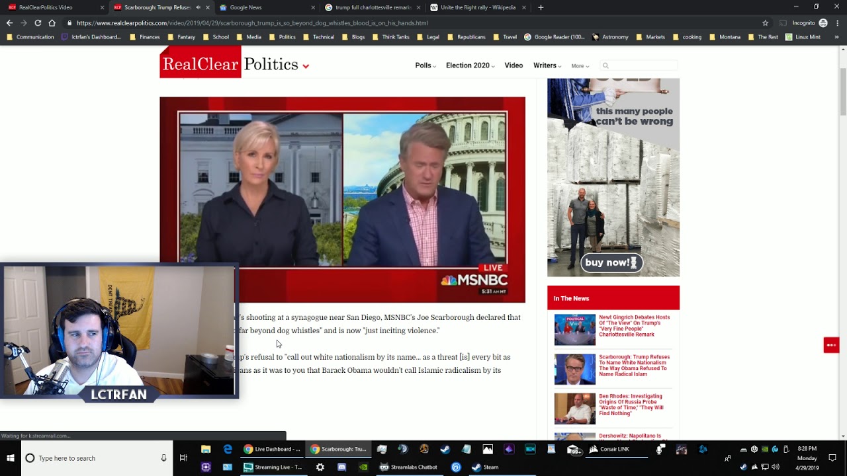Click the microphone icon in Windows search
The height and width of the screenshot is (476, 847).
click(163, 458)
